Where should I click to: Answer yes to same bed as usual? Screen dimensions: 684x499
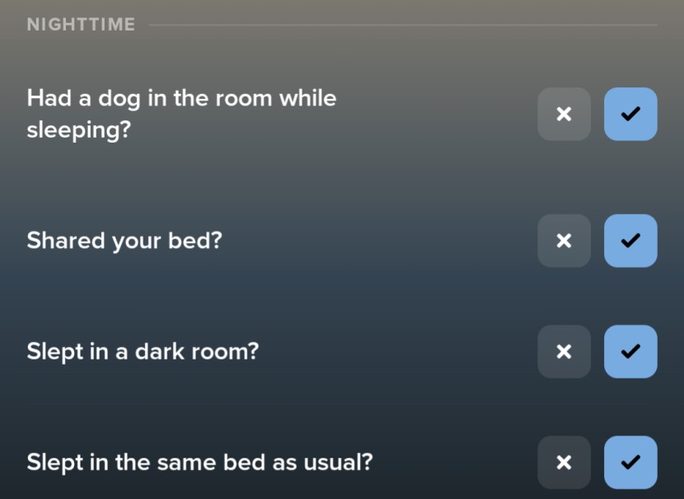[x=630, y=462]
